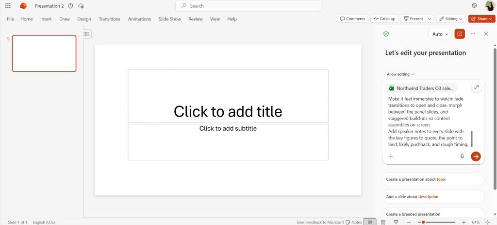Zoom in with the plus icon
Screen dimensions: 497x225
coord(464,222)
